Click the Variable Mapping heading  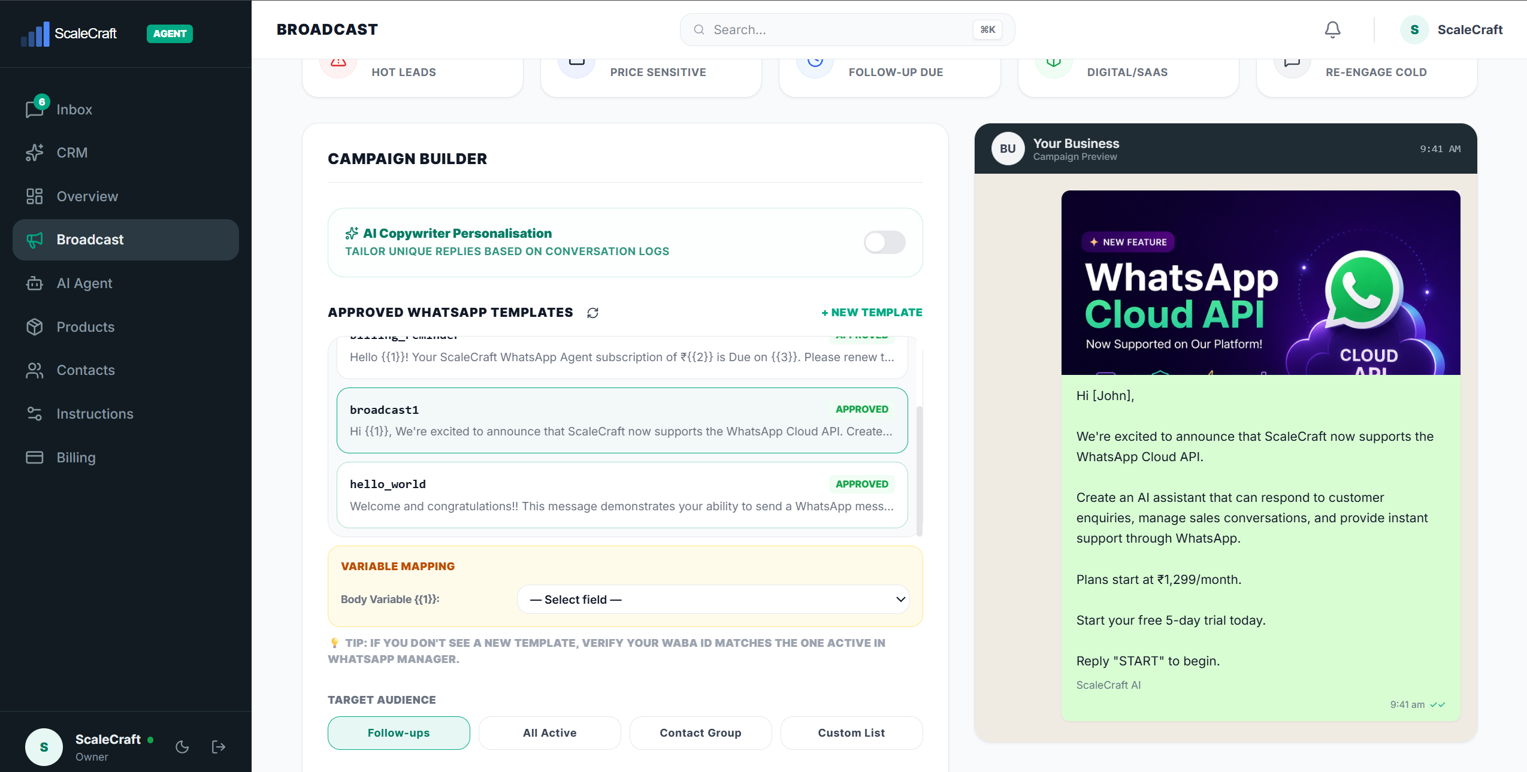[398, 566]
